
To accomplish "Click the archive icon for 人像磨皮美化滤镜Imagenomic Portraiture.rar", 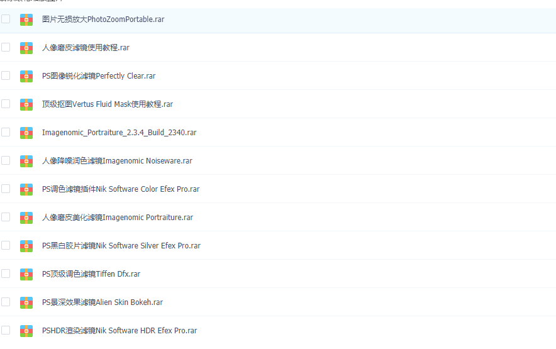I will click(26, 218).
